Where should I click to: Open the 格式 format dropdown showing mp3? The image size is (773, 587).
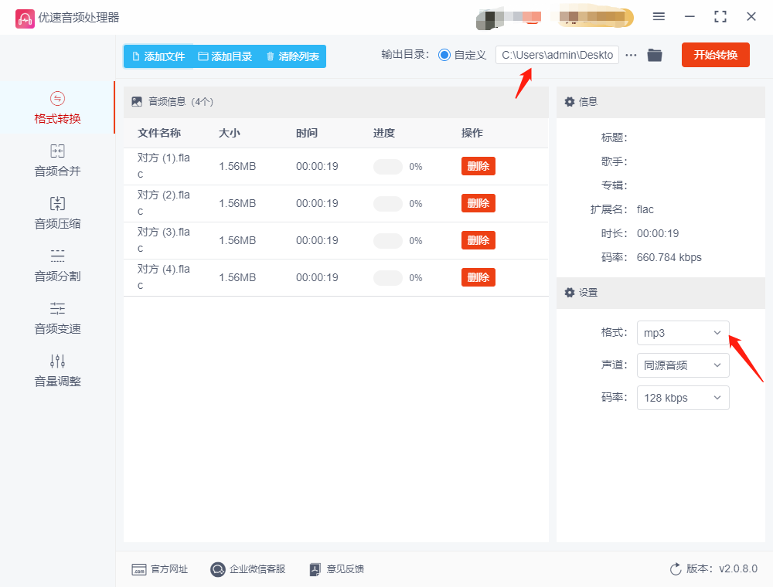click(682, 333)
